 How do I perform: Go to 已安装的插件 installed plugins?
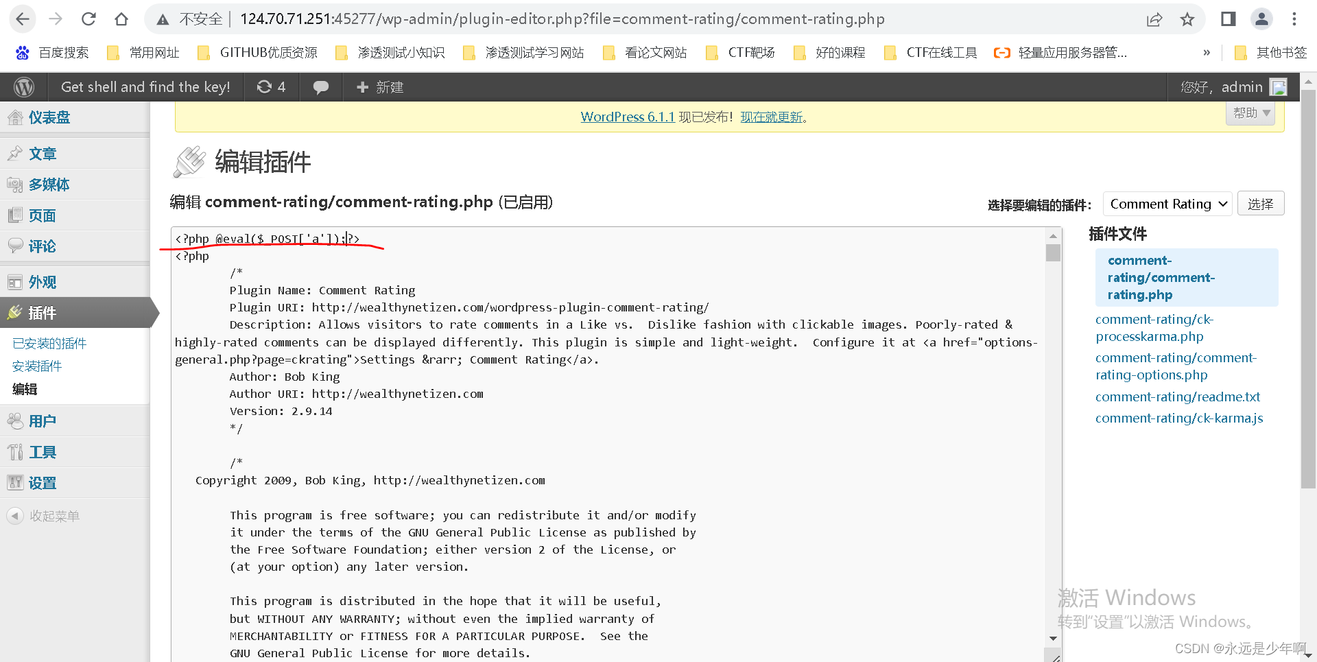coord(49,343)
